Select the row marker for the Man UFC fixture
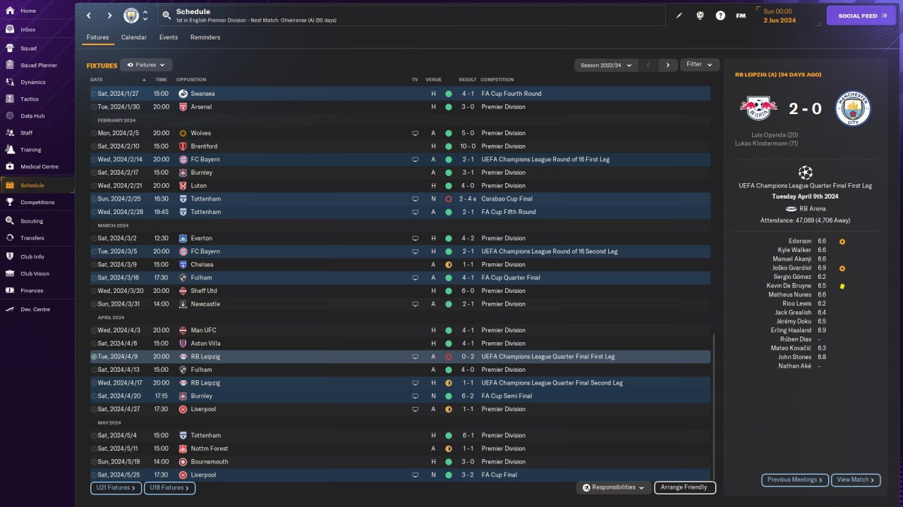The image size is (903, 507). pos(94,330)
